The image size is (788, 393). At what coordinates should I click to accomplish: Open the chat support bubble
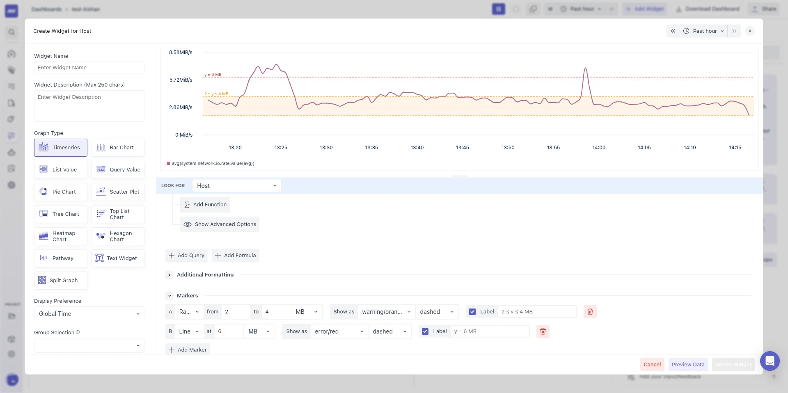click(x=770, y=361)
